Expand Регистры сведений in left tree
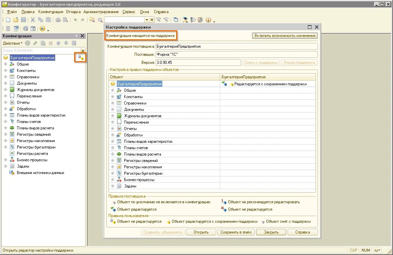 [x=5, y=134]
